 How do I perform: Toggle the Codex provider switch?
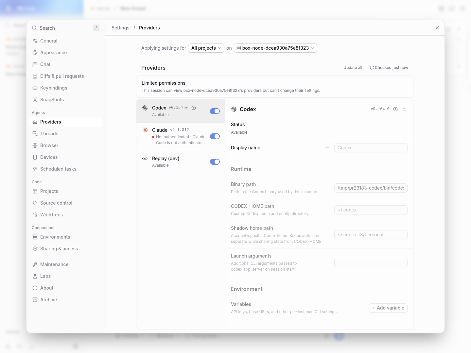tap(215, 111)
